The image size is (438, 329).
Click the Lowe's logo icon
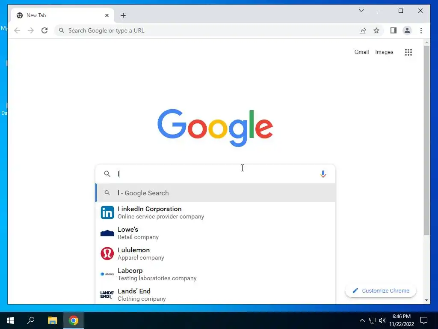107,233
